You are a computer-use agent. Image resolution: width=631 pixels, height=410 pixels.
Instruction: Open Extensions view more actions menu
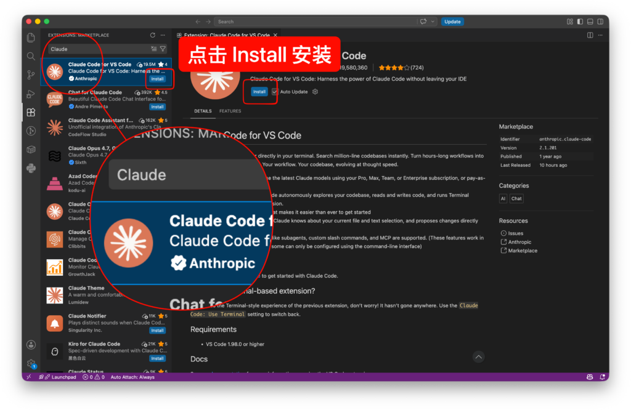click(163, 35)
